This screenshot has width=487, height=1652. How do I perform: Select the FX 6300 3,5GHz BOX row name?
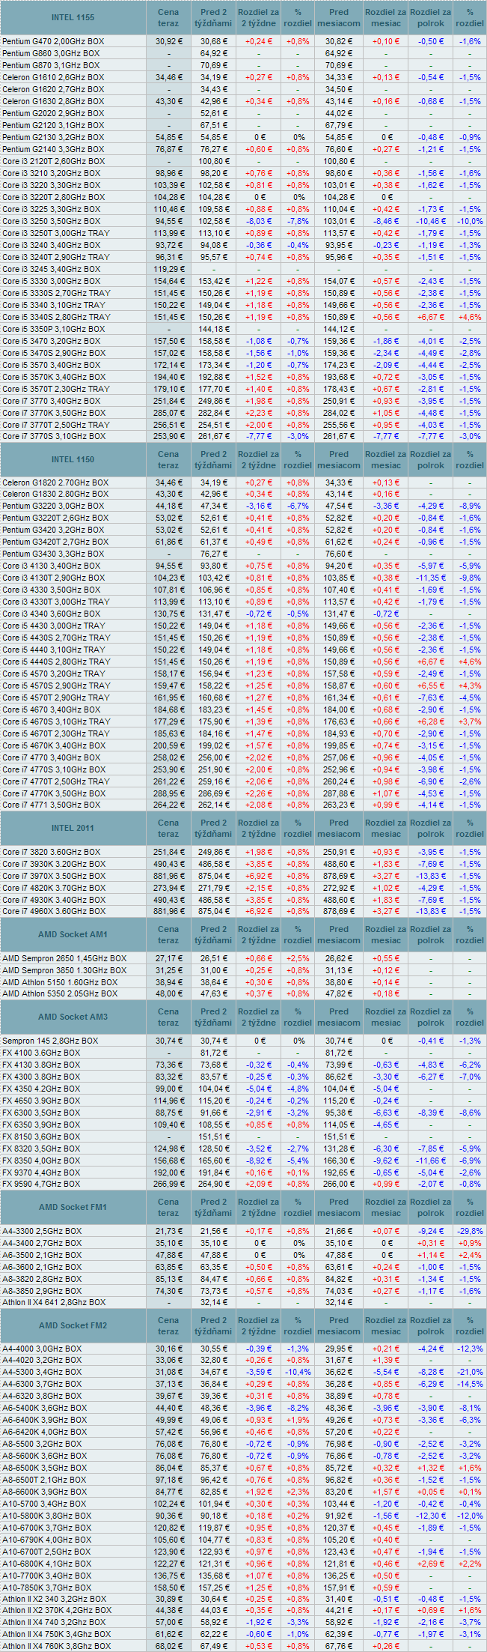click(41, 1114)
